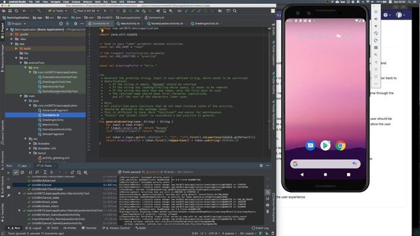
Task: Toggle show ignored tests button in Run panel
Action: (22, 172)
